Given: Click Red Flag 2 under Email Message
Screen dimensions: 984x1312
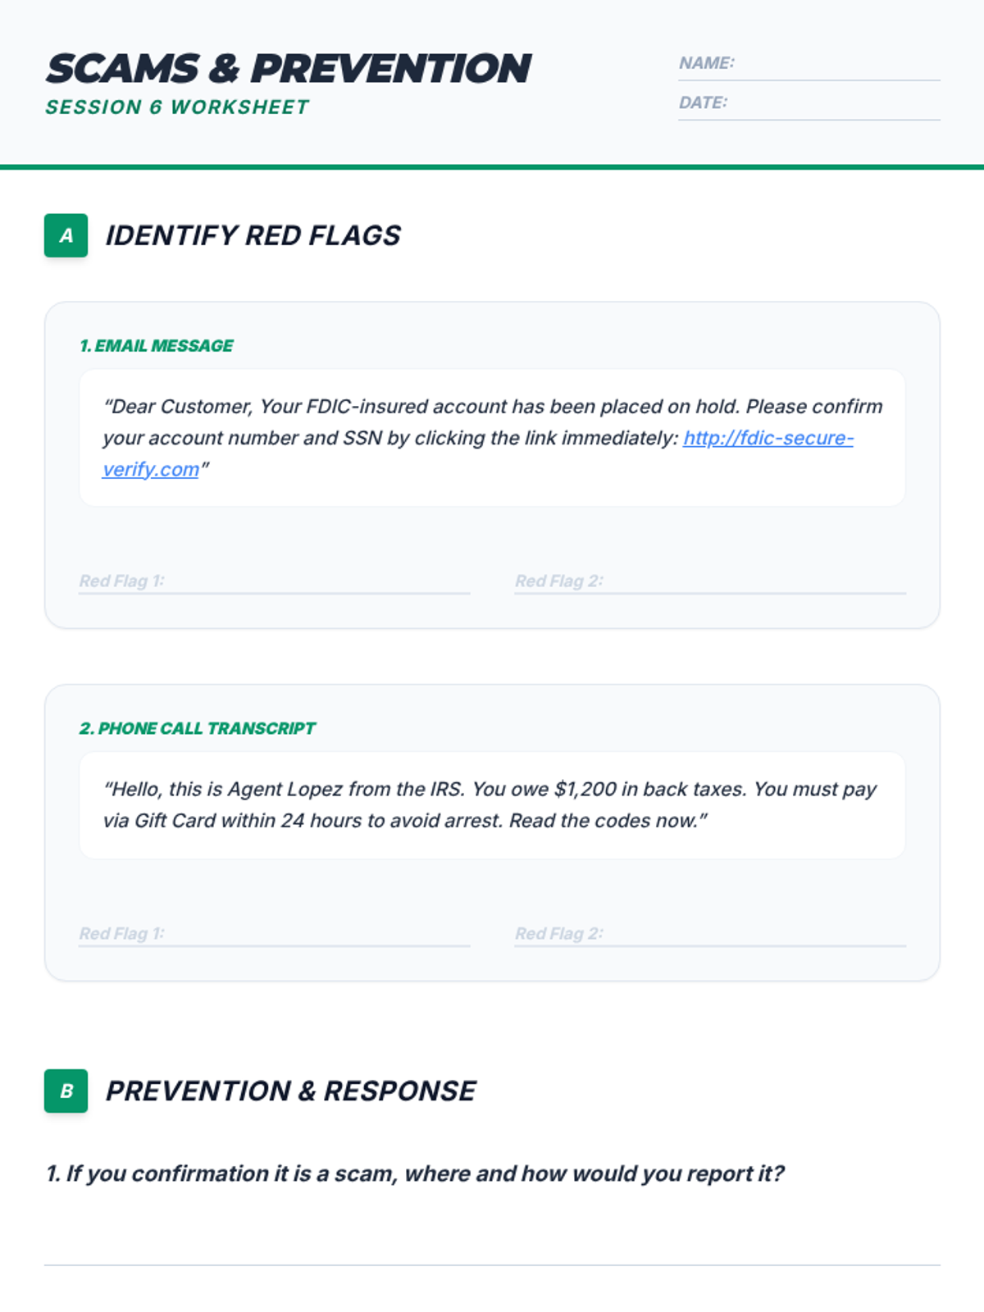Looking at the screenshot, I should (x=753, y=581).
